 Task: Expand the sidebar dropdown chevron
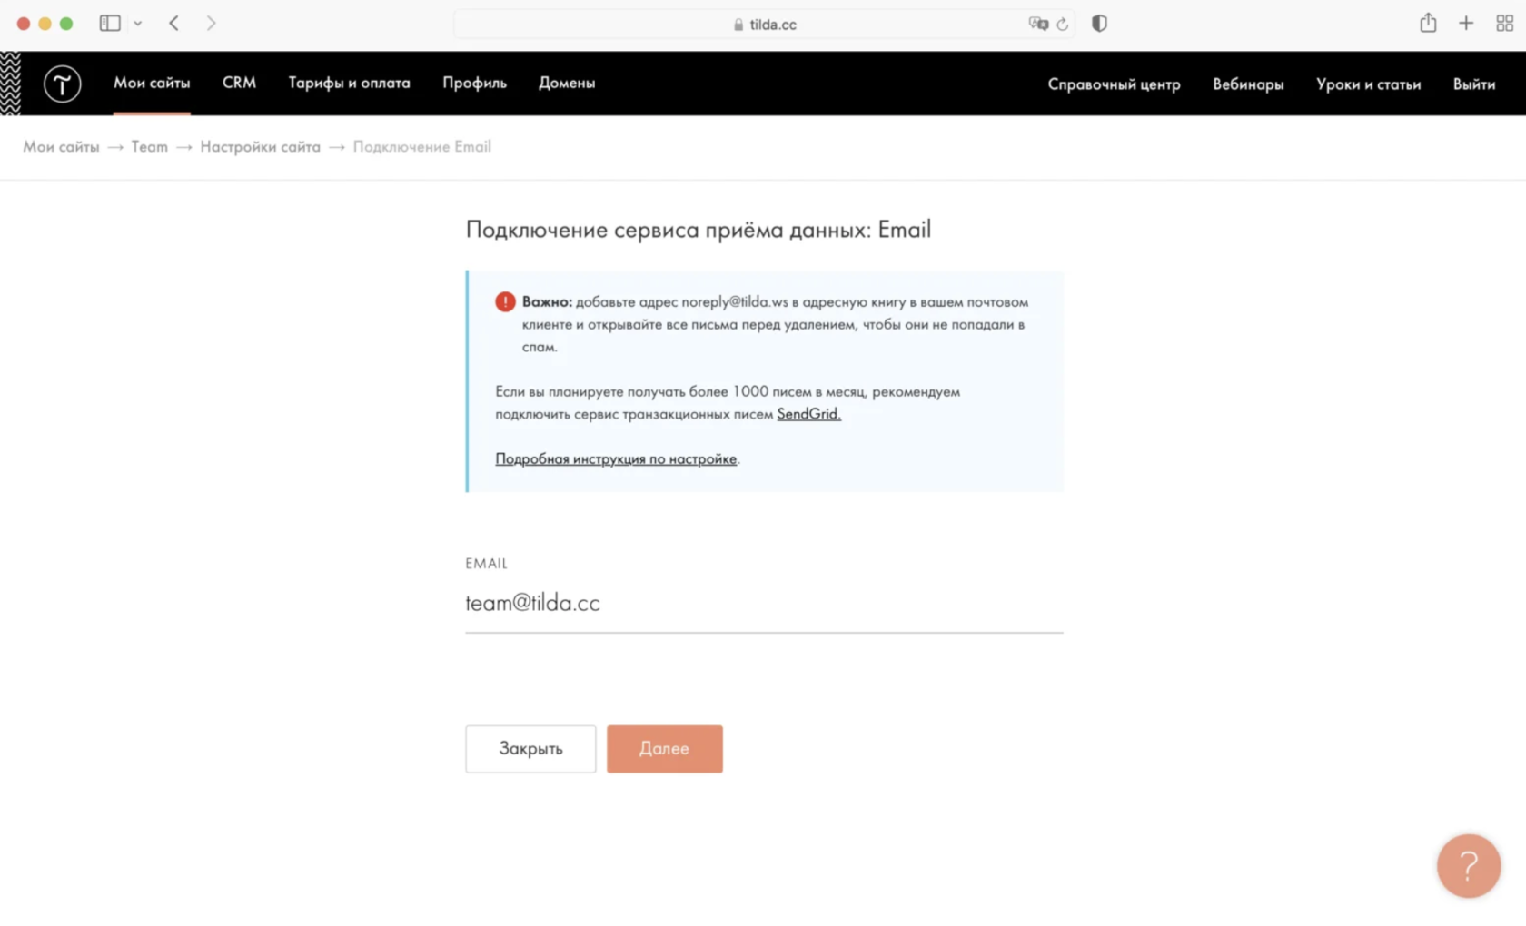pos(138,24)
